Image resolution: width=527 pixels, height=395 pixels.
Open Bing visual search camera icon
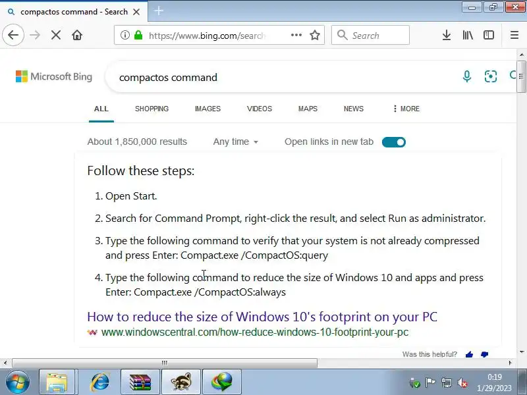(490, 76)
